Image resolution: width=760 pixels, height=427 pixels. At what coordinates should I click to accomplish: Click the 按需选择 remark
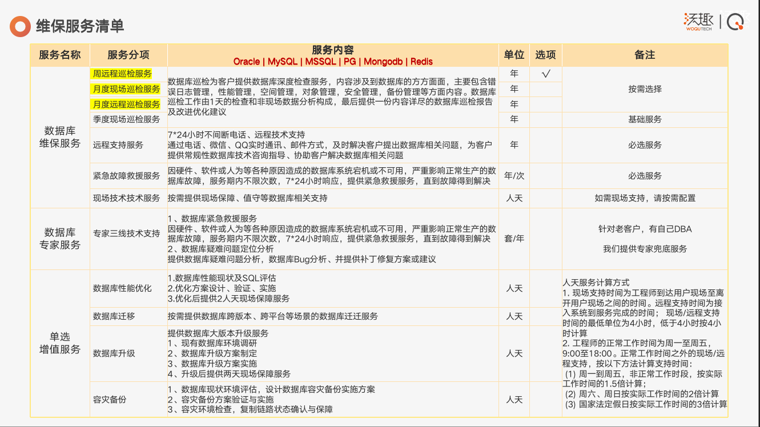coord(645,89)
